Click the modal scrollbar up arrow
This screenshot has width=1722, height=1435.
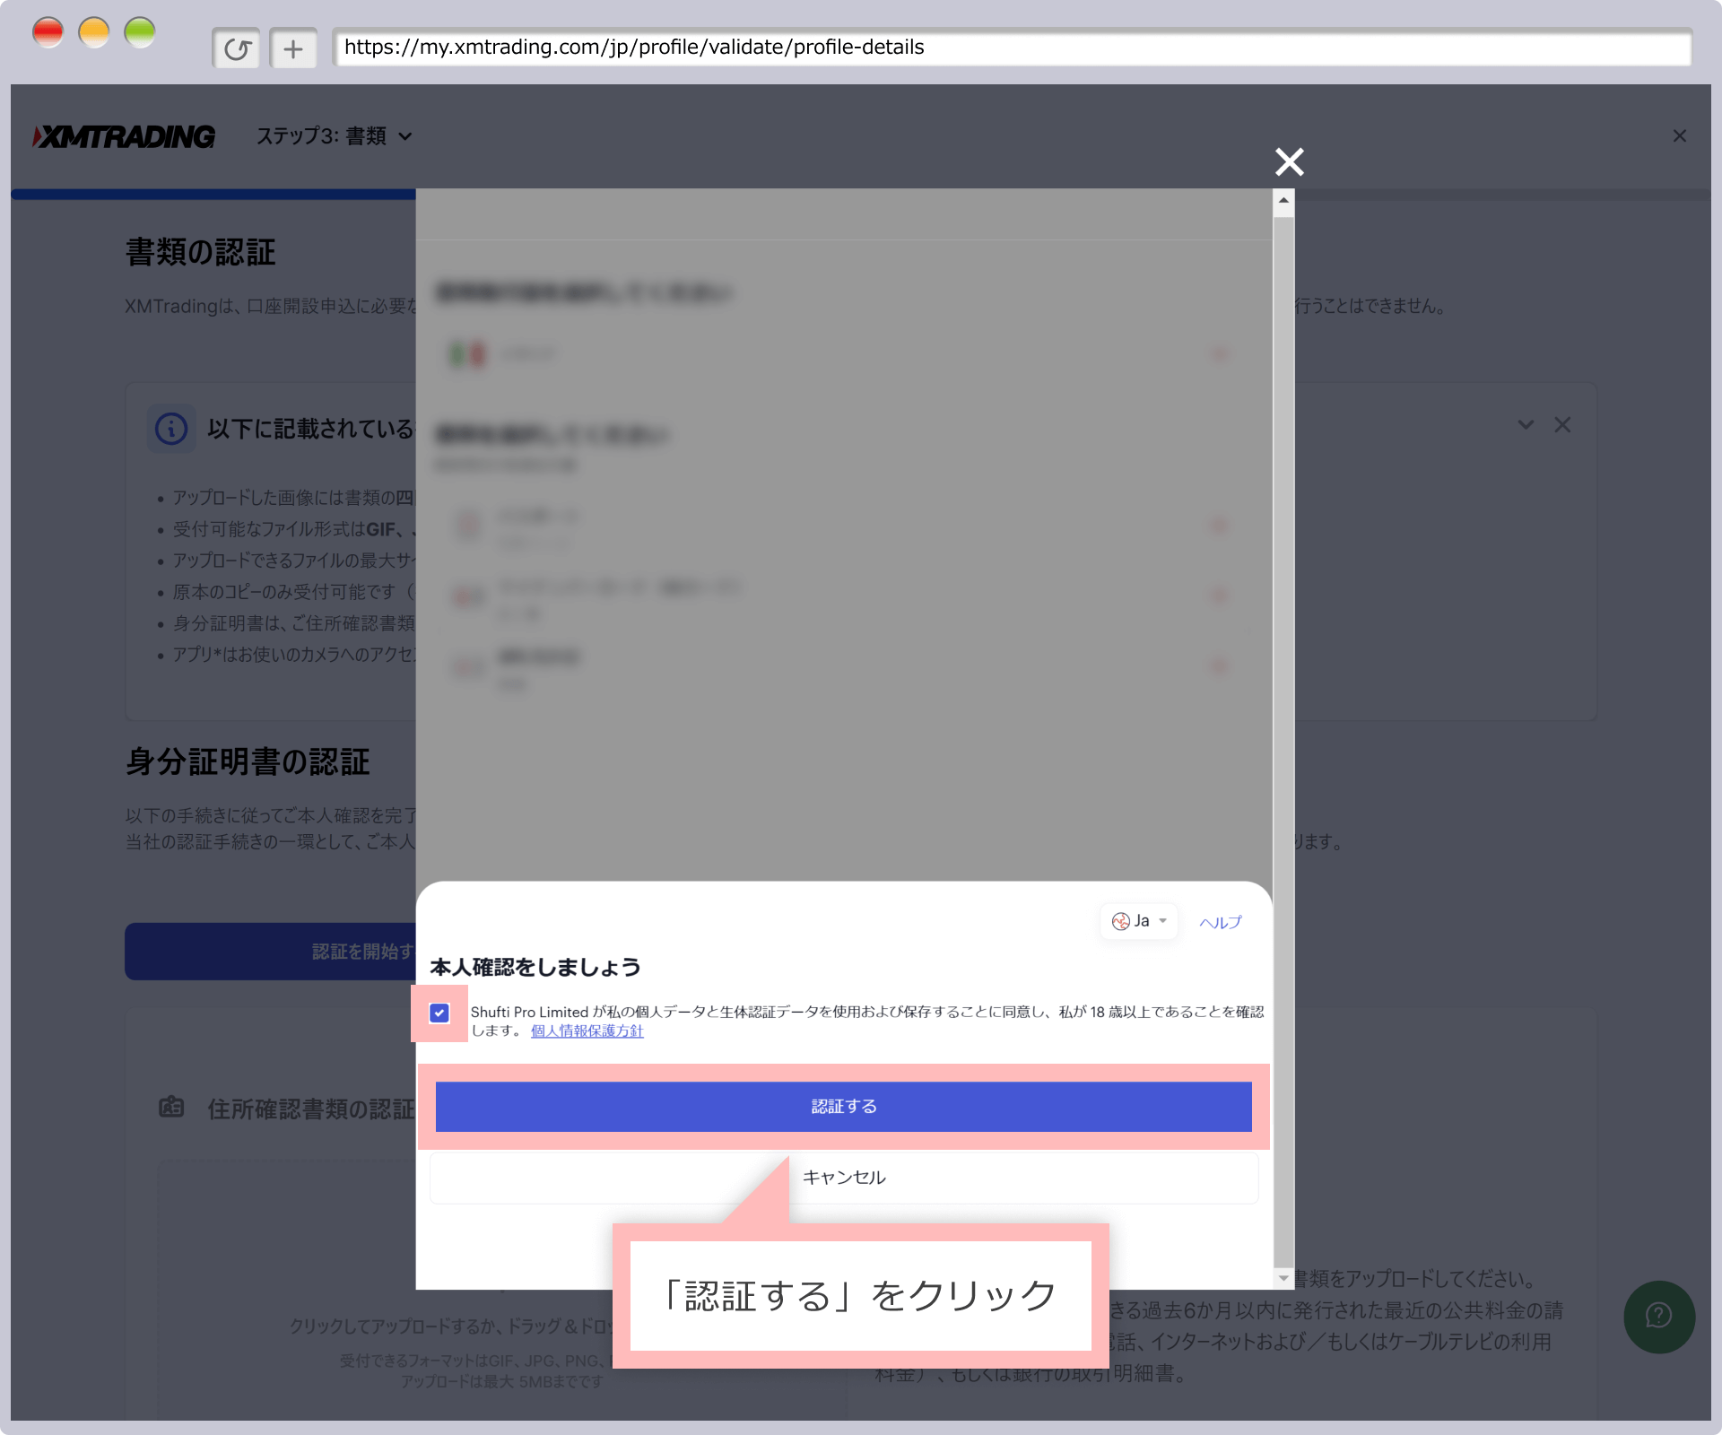coord(1283,201)
